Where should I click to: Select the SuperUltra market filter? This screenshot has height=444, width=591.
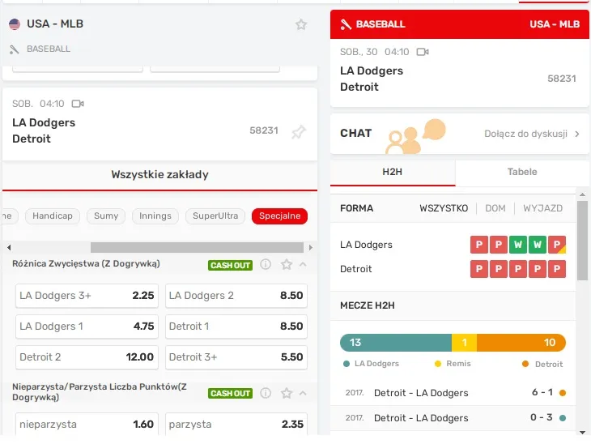(215, 216)
